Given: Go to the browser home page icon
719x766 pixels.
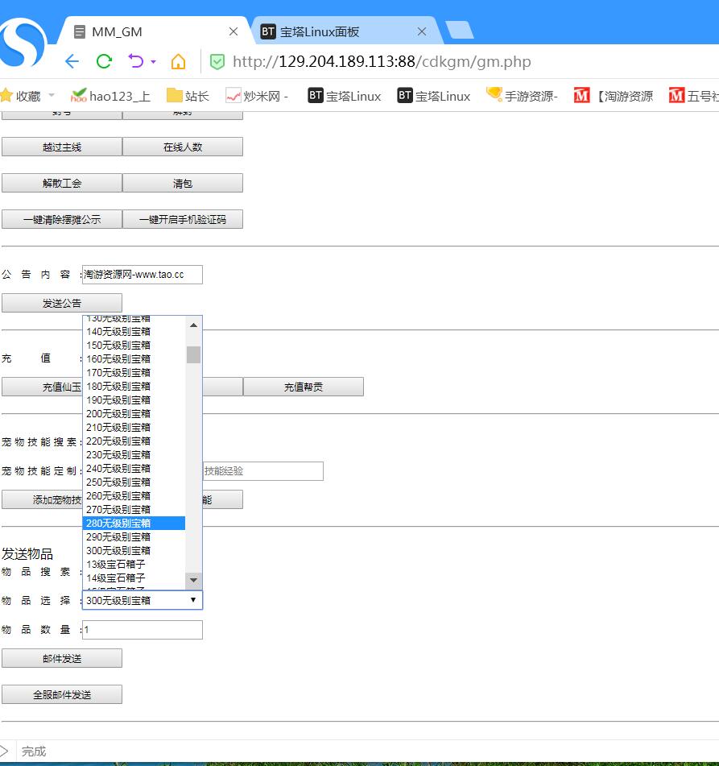Looking at the screenshot, I should point(178,62).
